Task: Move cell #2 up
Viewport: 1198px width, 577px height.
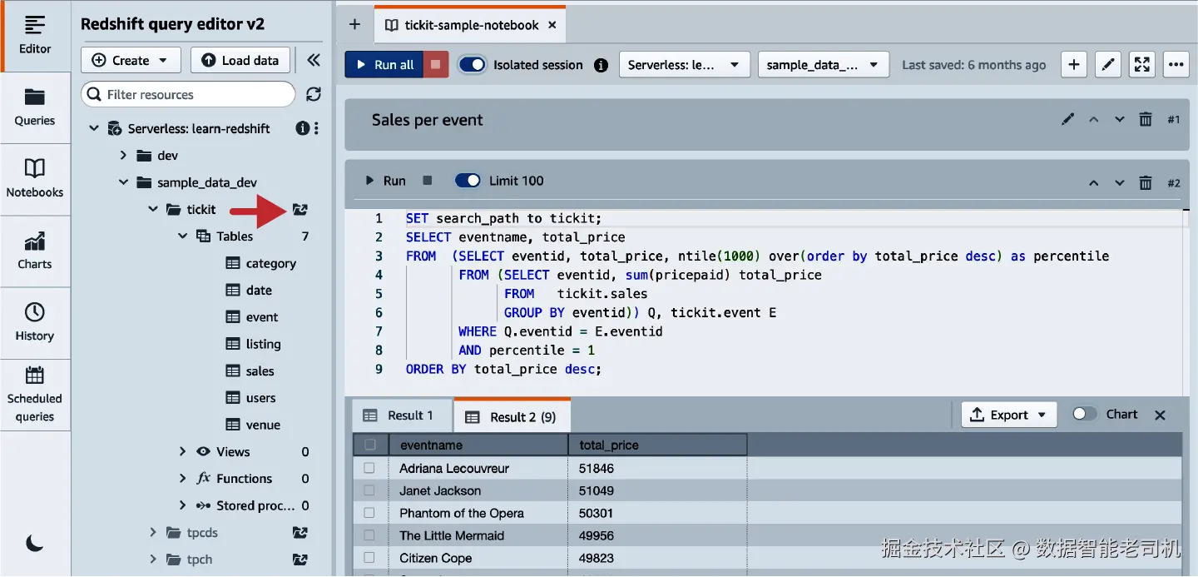Action: (1094, 183)
